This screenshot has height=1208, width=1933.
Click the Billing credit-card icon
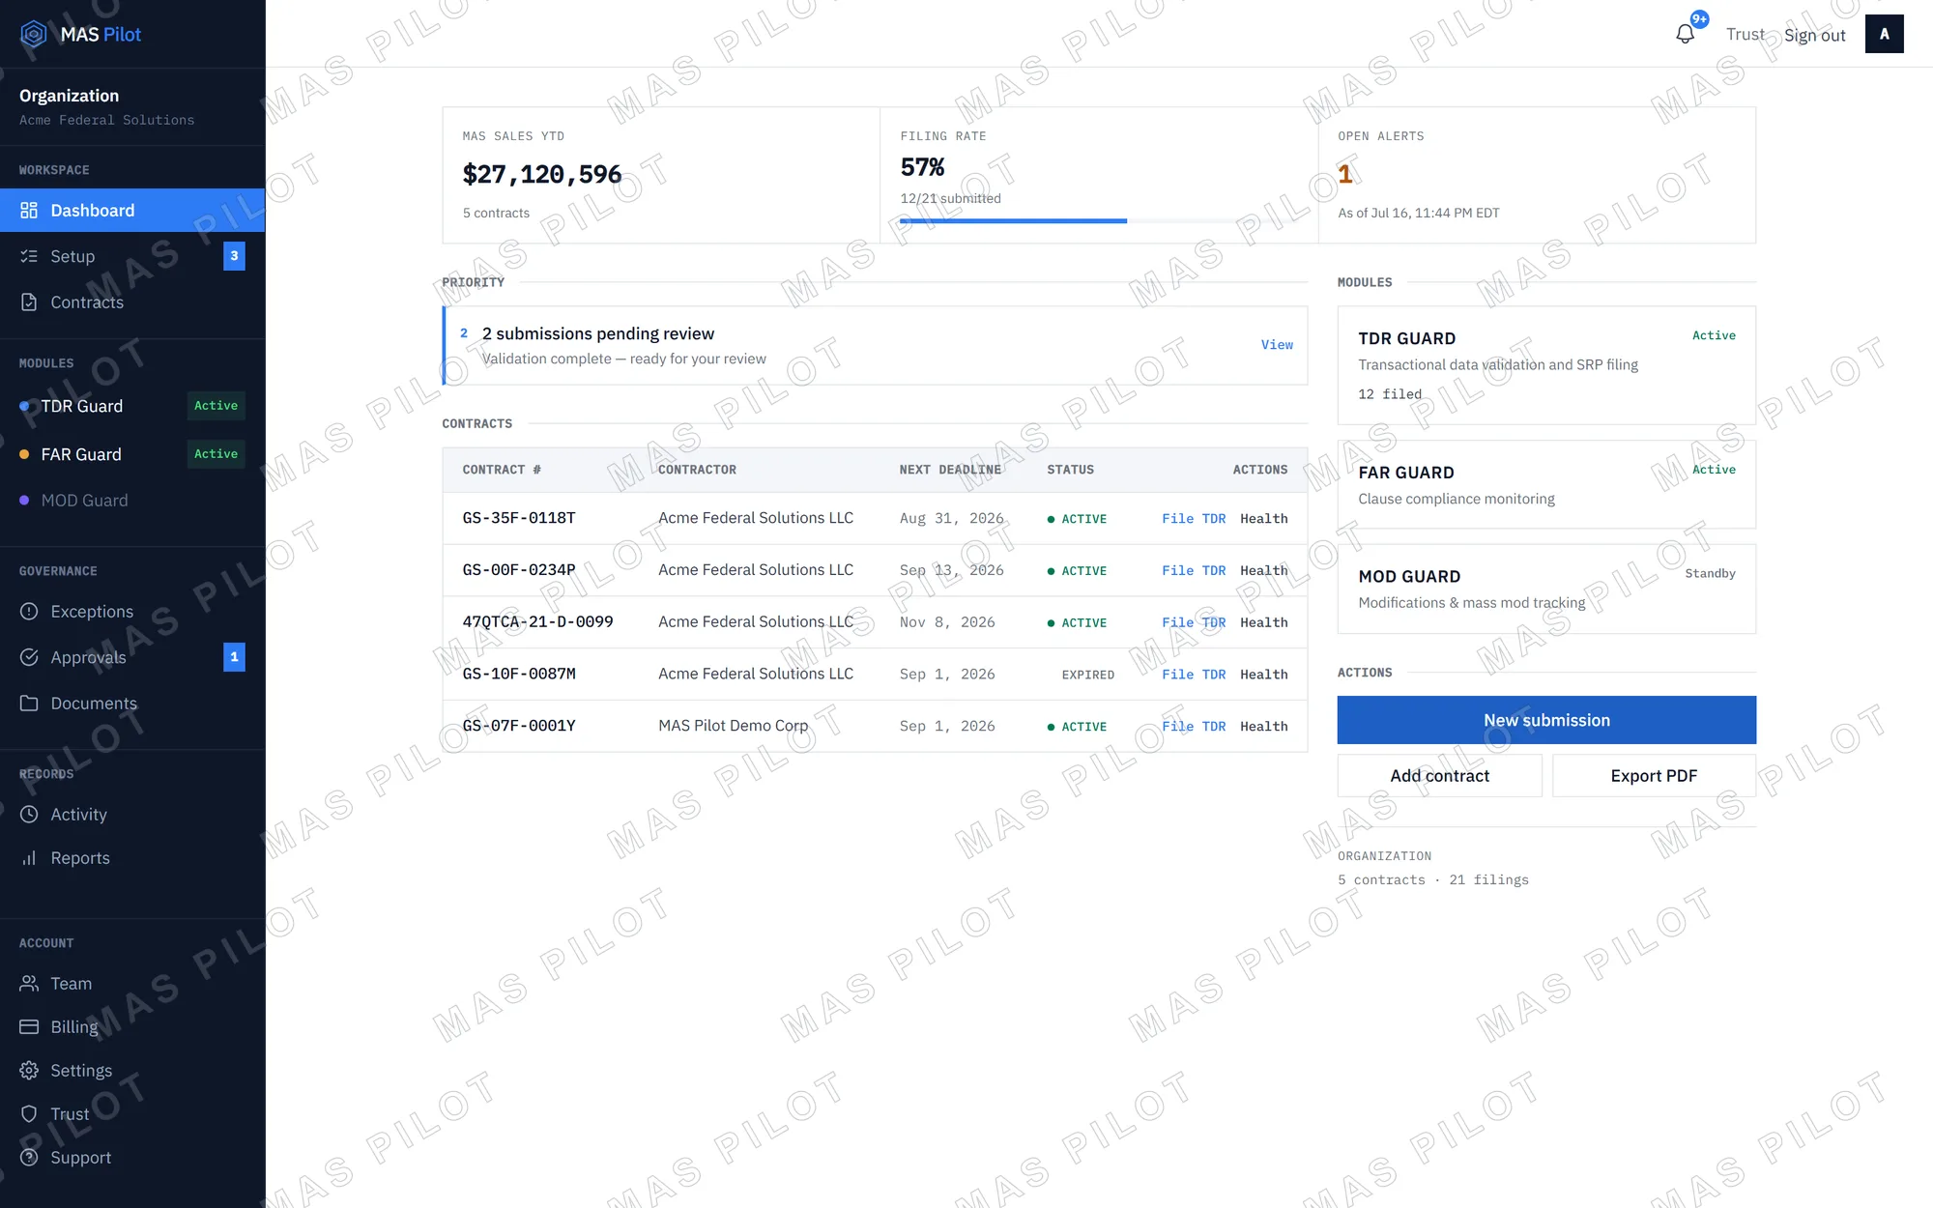[x=29, y=1027]
